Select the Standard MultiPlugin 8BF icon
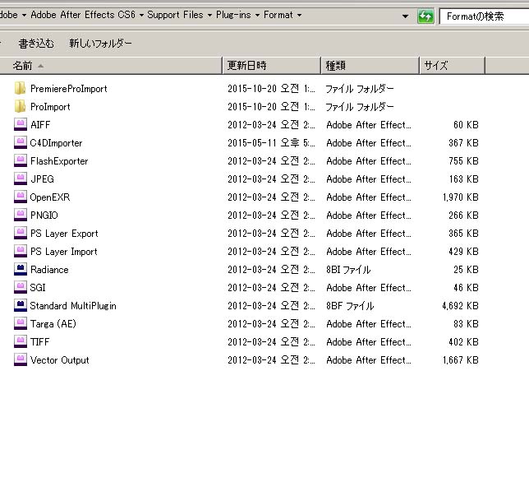This screenshot has width=529, height=482. [x=21, y=306]
